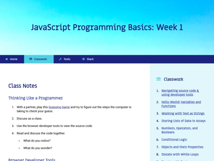Click the Class Notes heading
Viewport: 214px width, 161px height.
pyautogui.click(x=23, y=86)
